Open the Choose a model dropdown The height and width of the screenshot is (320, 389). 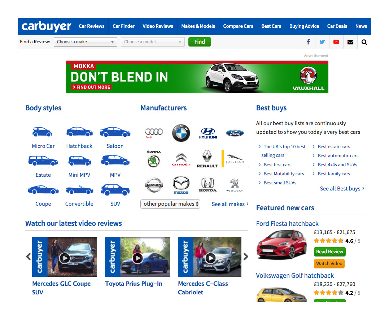click(x=153, y=42)
